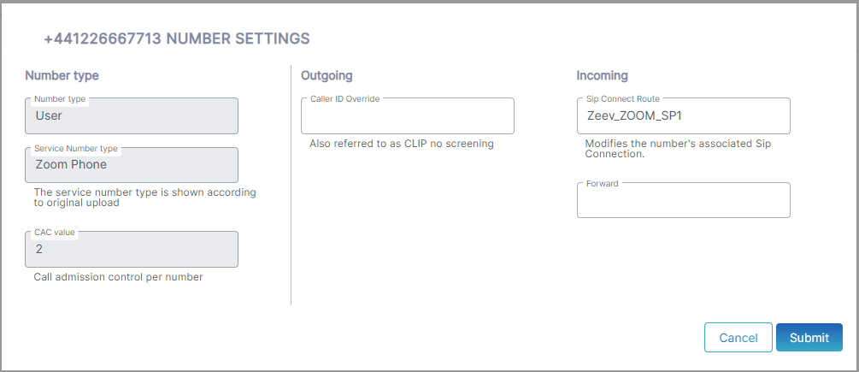Click the CLIP no screening helper text
The image size is (859, 372).
(x=402, y=144)
